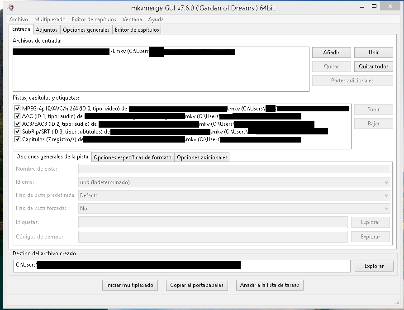Switch to the Opciones generales tab
Screen dimensions: 404x310
point(86,29)
